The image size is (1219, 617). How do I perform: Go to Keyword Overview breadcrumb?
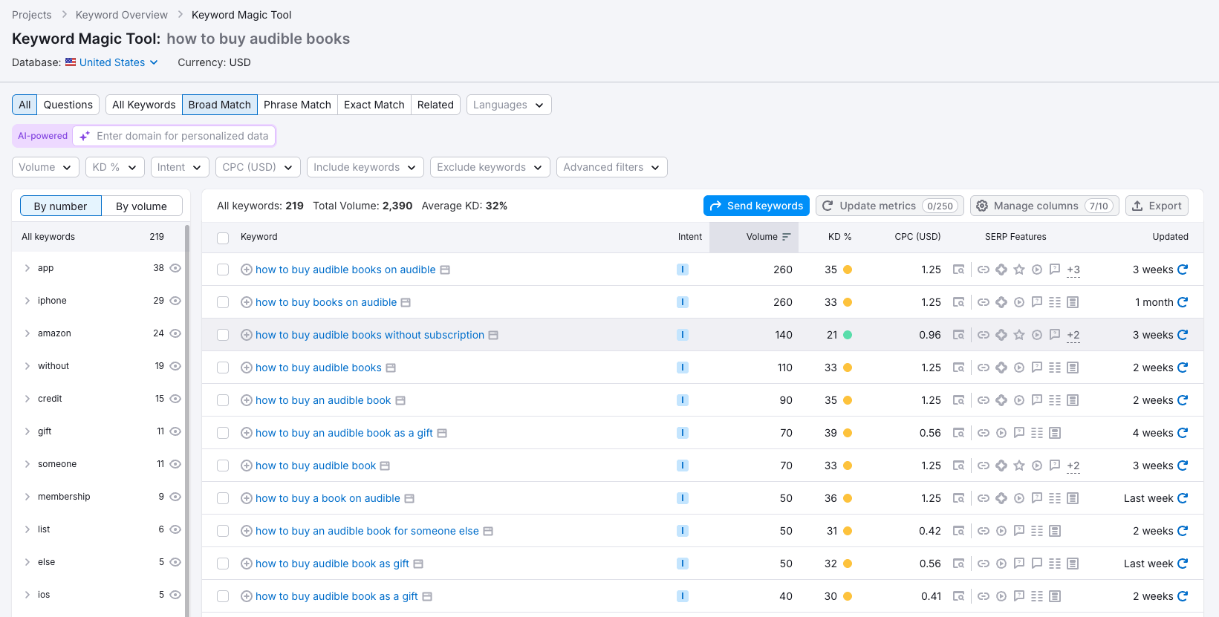122,15
